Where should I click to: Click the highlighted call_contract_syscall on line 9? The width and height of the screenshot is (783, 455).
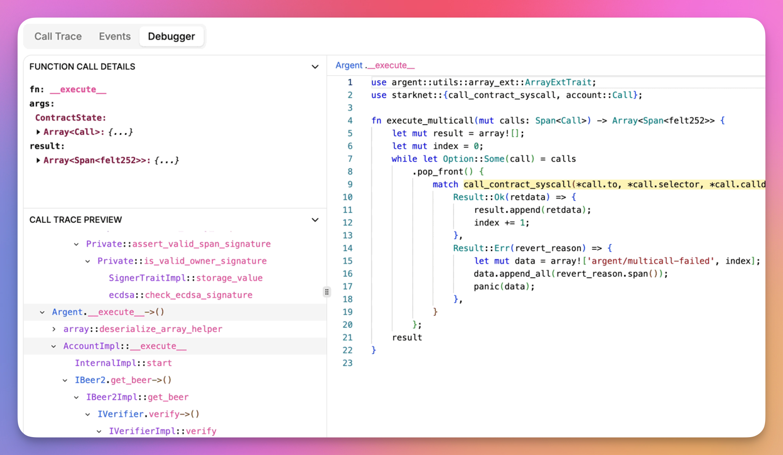pos(517,184)
